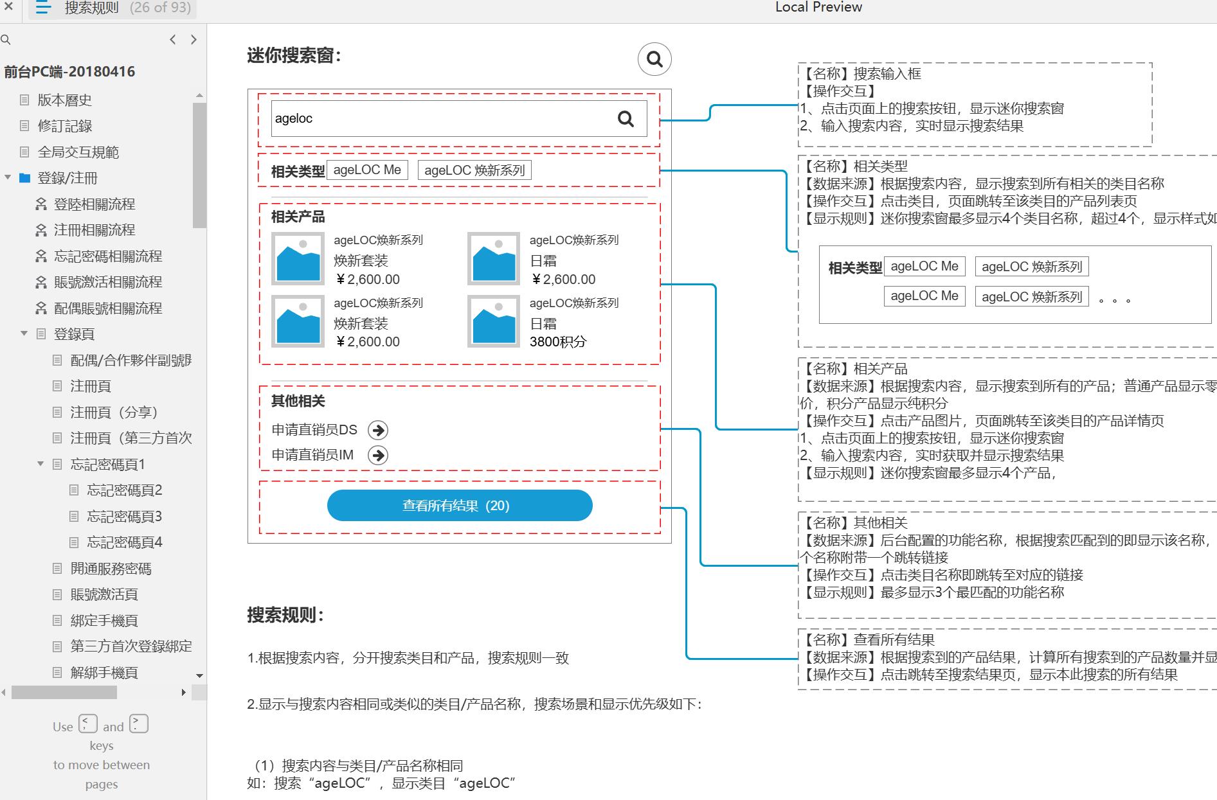
Task: Open the 賬號激活頁 page
Action: click(104, 594)
